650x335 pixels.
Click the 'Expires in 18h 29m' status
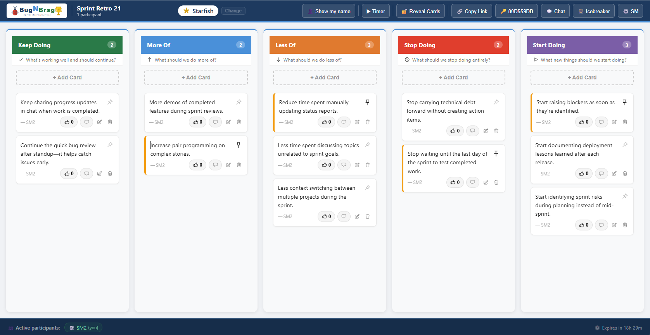(x=619, y=328)
